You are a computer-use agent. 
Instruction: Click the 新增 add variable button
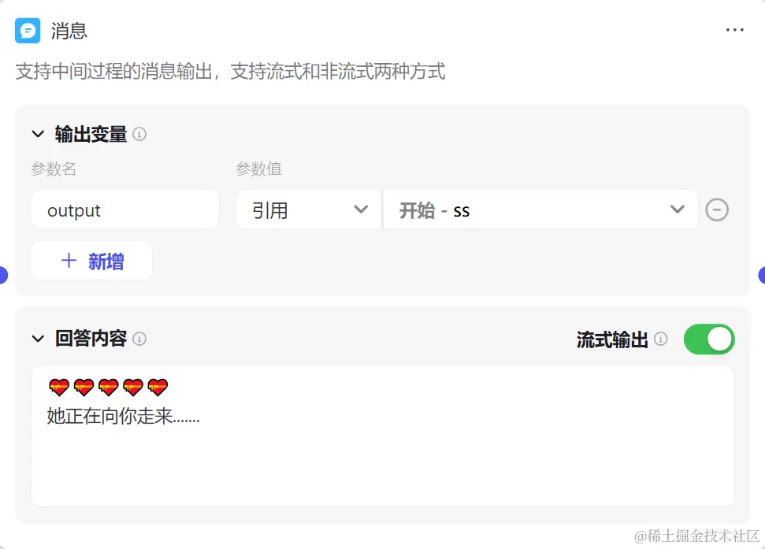(x=92, y=261)
